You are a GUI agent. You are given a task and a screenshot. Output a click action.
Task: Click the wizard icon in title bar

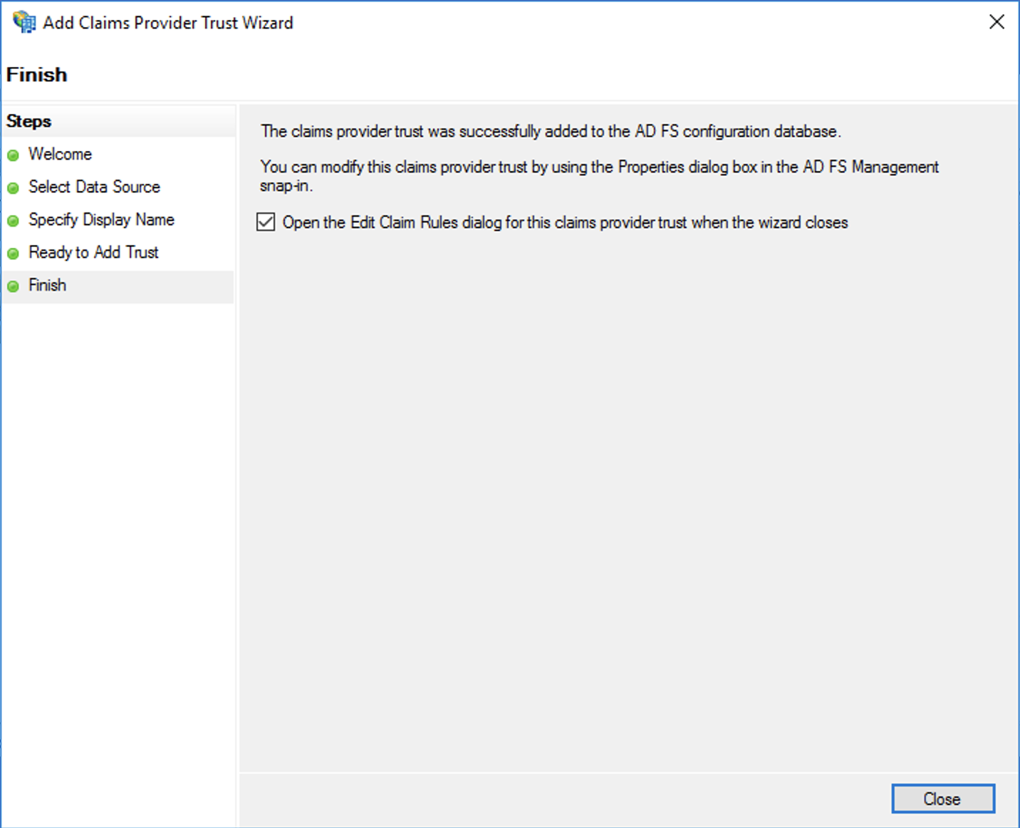[x=24, y=22]
